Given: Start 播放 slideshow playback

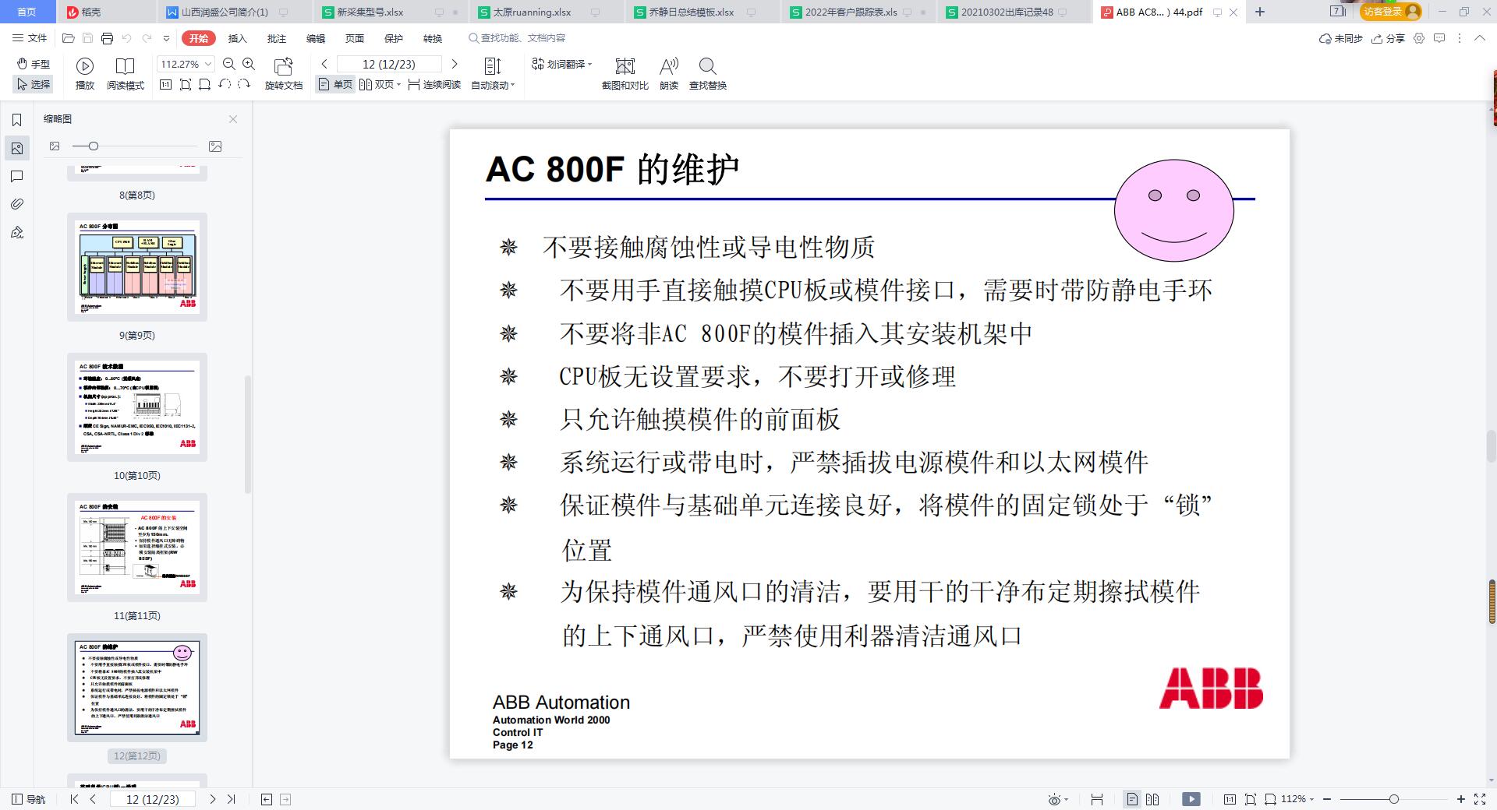Looking at the screenshot, I should [x=85, y=74].
